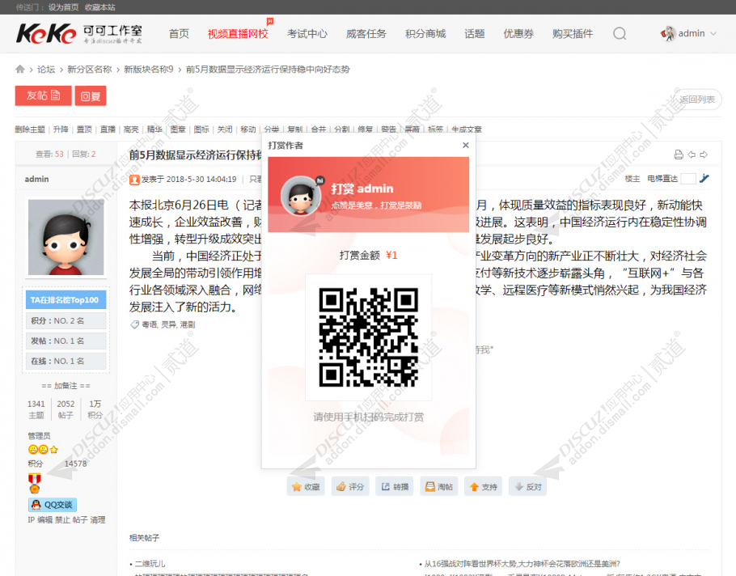This screenshot has height=576, width=736.
Task: Click 升降 moderation link
Action: (61, 129)
